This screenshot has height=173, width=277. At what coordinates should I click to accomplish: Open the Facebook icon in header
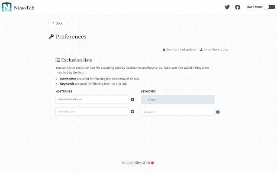point(238,7)
